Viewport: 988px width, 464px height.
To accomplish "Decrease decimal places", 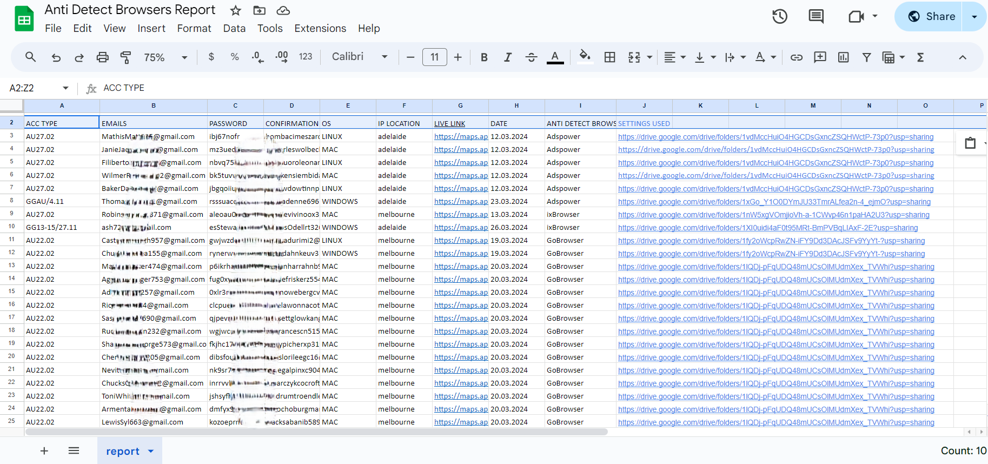I will (x=258, y=57).
